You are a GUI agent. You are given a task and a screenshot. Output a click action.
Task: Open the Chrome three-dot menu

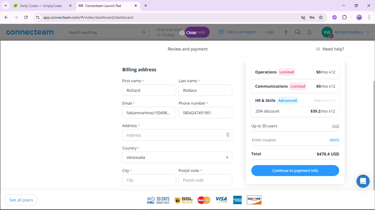[x=369, y=17]
